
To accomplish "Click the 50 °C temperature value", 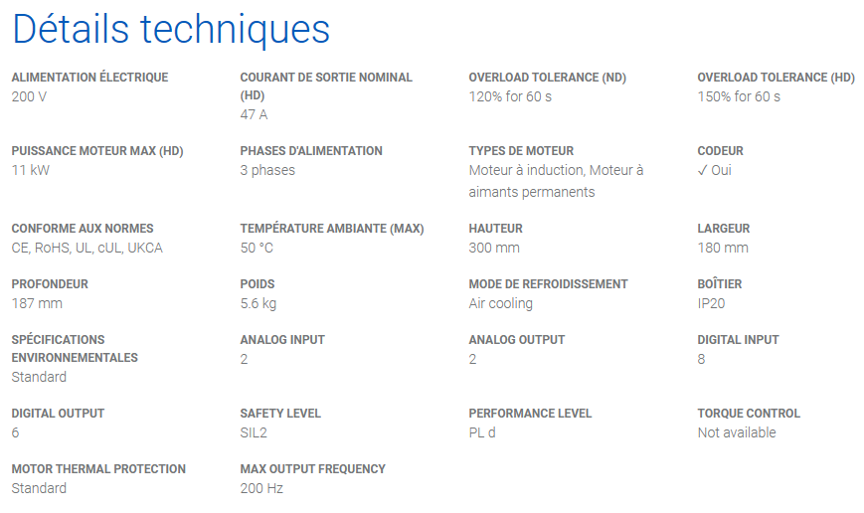I will click(x=257, y=248).
